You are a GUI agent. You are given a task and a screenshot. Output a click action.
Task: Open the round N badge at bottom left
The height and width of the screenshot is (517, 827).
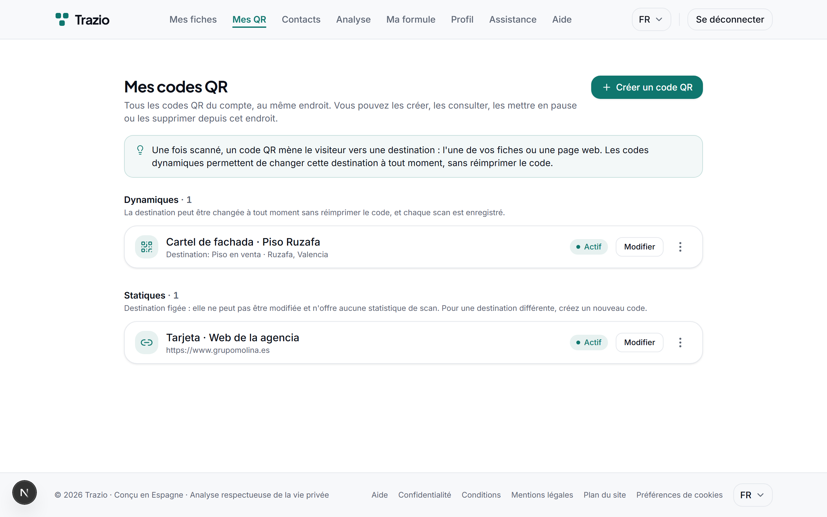24,492
